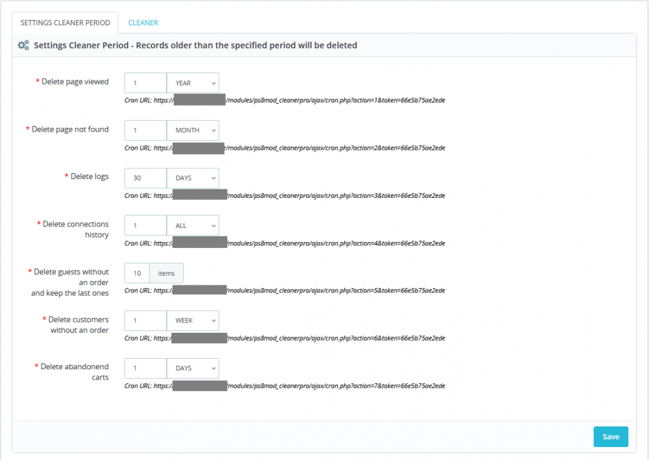
Task: Select the Delete page viewed value field
Action: pyautogui.click(x=145, y=82)
